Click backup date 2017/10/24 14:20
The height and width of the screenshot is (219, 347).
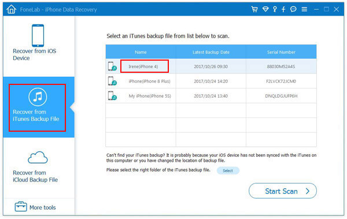point(211,81)
